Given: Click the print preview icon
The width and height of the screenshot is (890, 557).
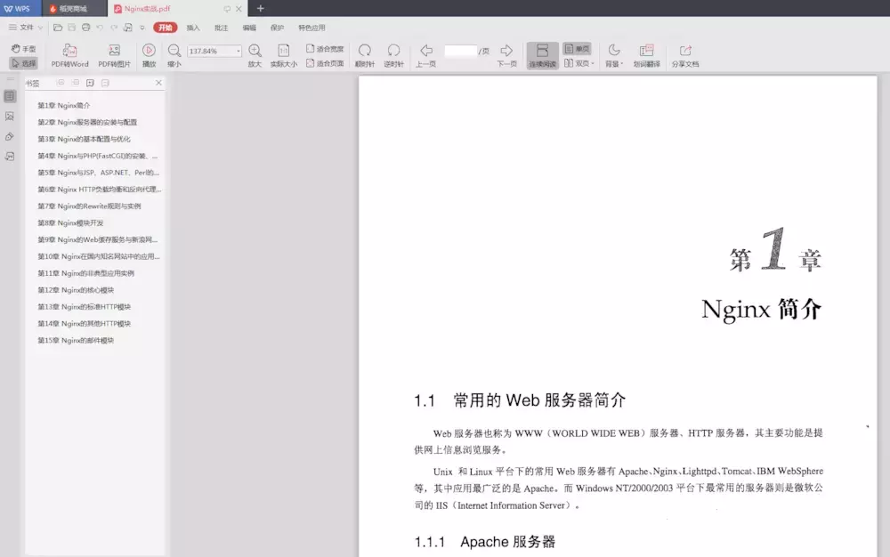Looking at the screenshot, I should [x=128, y=28].
